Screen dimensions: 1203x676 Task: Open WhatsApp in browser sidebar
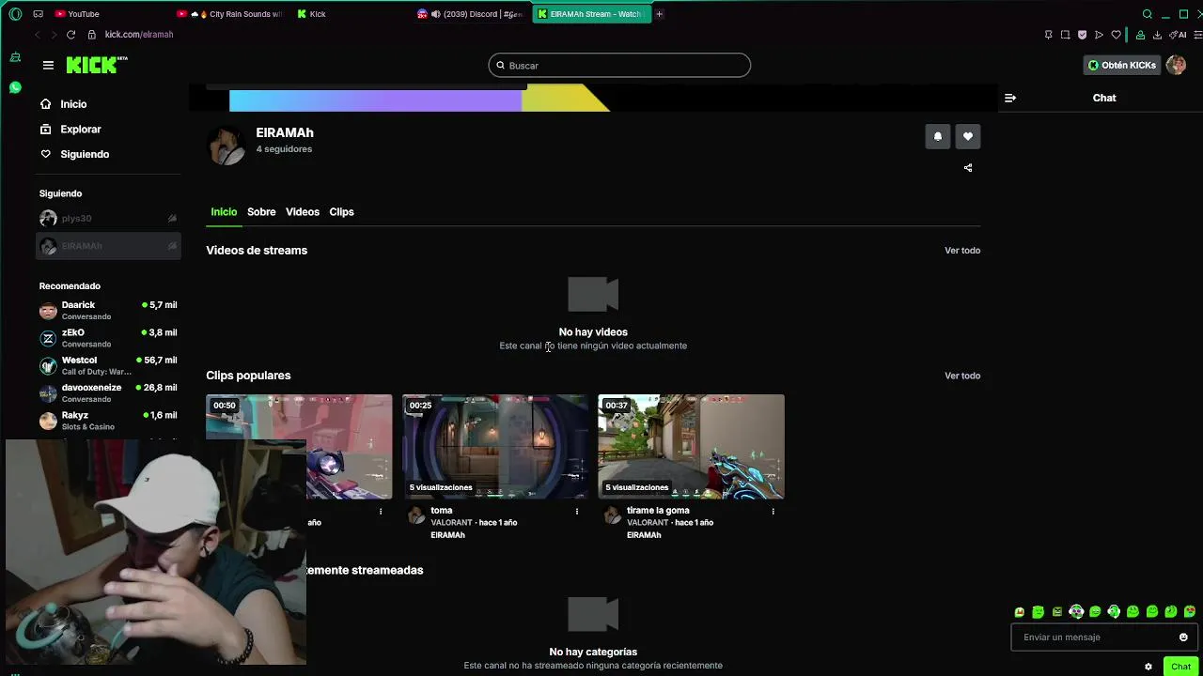[15, 87]
